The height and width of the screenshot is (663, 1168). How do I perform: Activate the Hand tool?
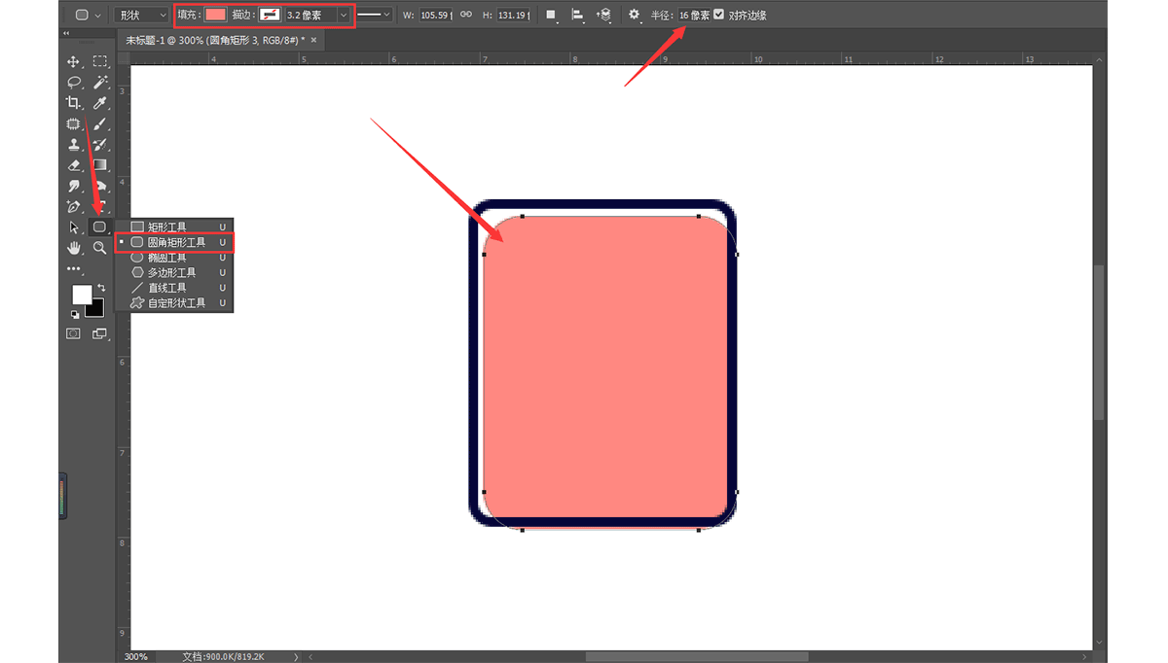point(74,248)
